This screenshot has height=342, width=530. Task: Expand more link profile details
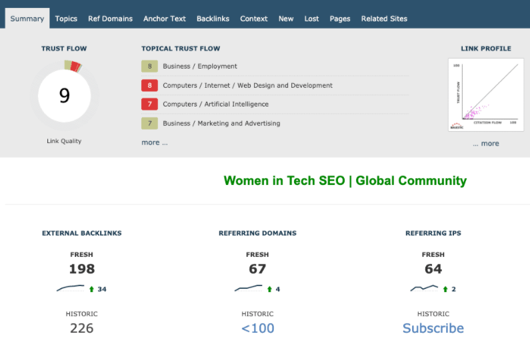click(485, 143)
